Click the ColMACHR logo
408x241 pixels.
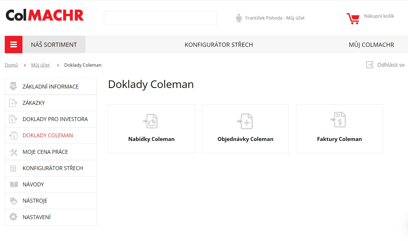click(45, 15)
